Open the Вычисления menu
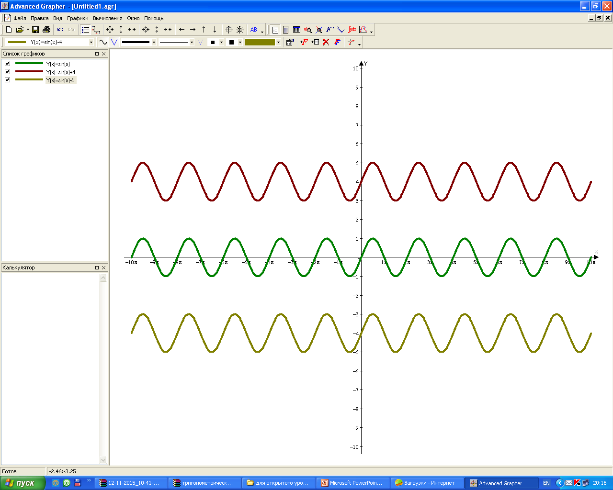Viewport: 613px width, 490px height. 108,18
